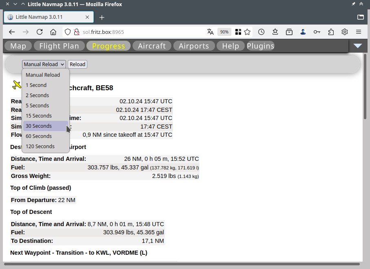
Task: Click the Firefox View folder icon
Action: pyautogui.click(x=360, y=17)
